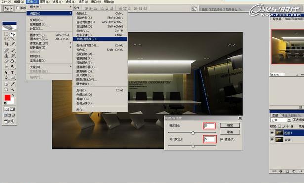This screenshot has width=304, height=183.
Task: Hide 图层 1 via its eye icon
Action: pyautogui.click(x=272, y=133)
